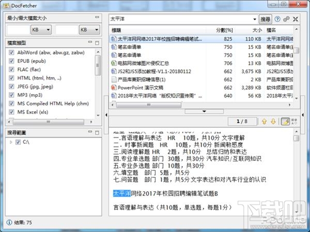Maximize the search scope panel
Viewport: 310px width, 232px height.
click(x=97, y=132)
